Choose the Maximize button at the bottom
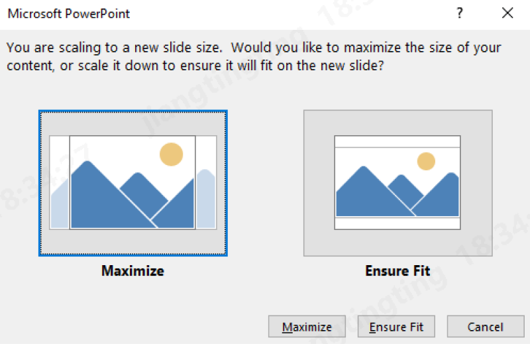 coord(307,327)
